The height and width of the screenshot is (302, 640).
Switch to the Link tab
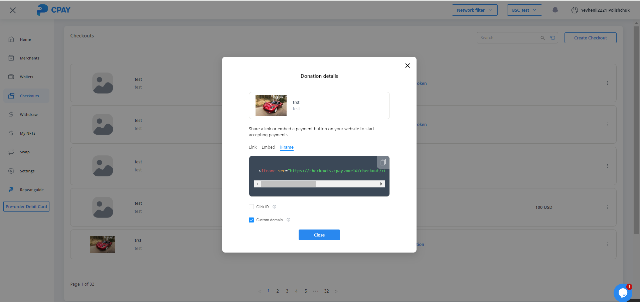253,147
